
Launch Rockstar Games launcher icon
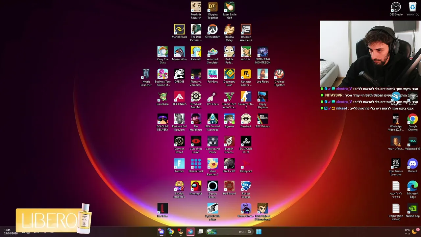coord(246,78)
